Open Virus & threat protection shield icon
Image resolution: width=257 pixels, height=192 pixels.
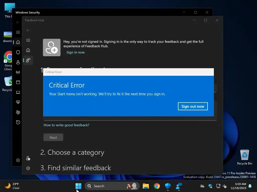tap(18, 52)
